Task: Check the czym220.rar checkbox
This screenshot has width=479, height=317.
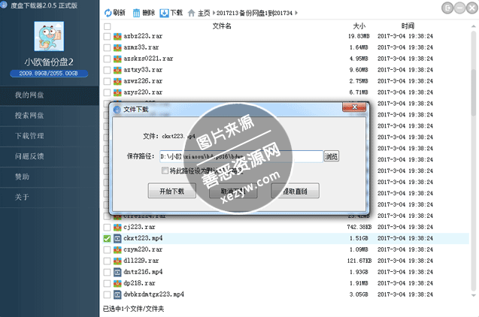Action: point(107,250)
